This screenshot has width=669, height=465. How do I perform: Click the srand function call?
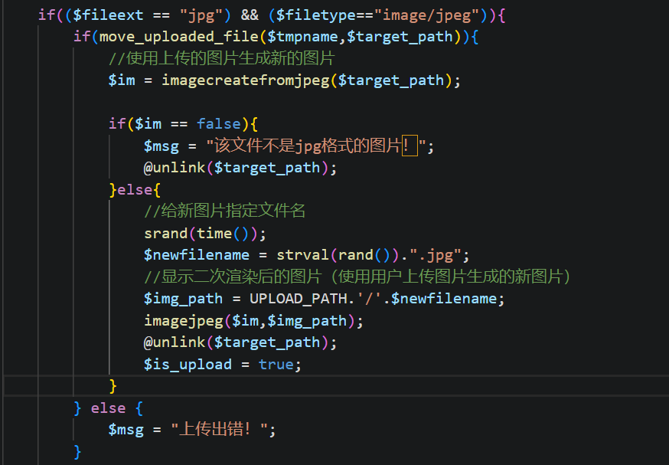(165, 233)
